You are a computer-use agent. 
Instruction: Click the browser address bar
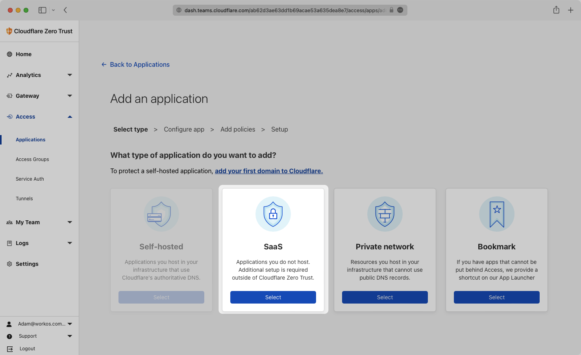point(290,10)
